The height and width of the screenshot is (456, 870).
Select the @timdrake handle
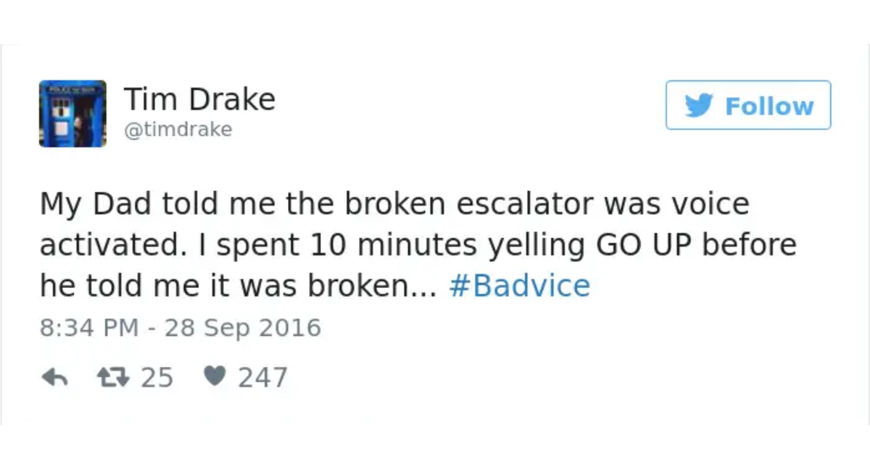pos(179,130)
